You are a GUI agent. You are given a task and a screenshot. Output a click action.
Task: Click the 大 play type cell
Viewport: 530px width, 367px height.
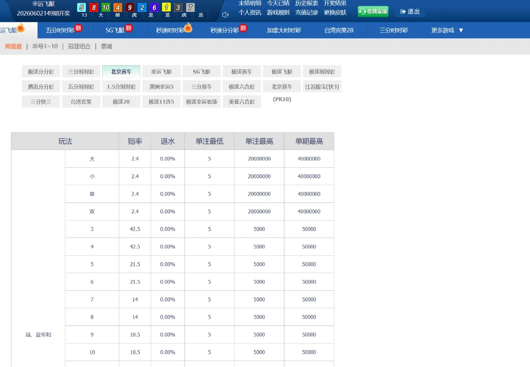click(x=92, y=159)
